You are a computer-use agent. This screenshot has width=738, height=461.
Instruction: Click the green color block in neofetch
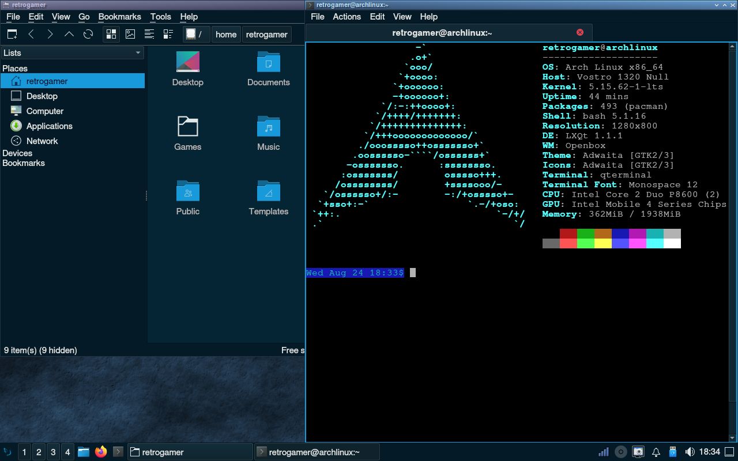click(x=586, y=233)
